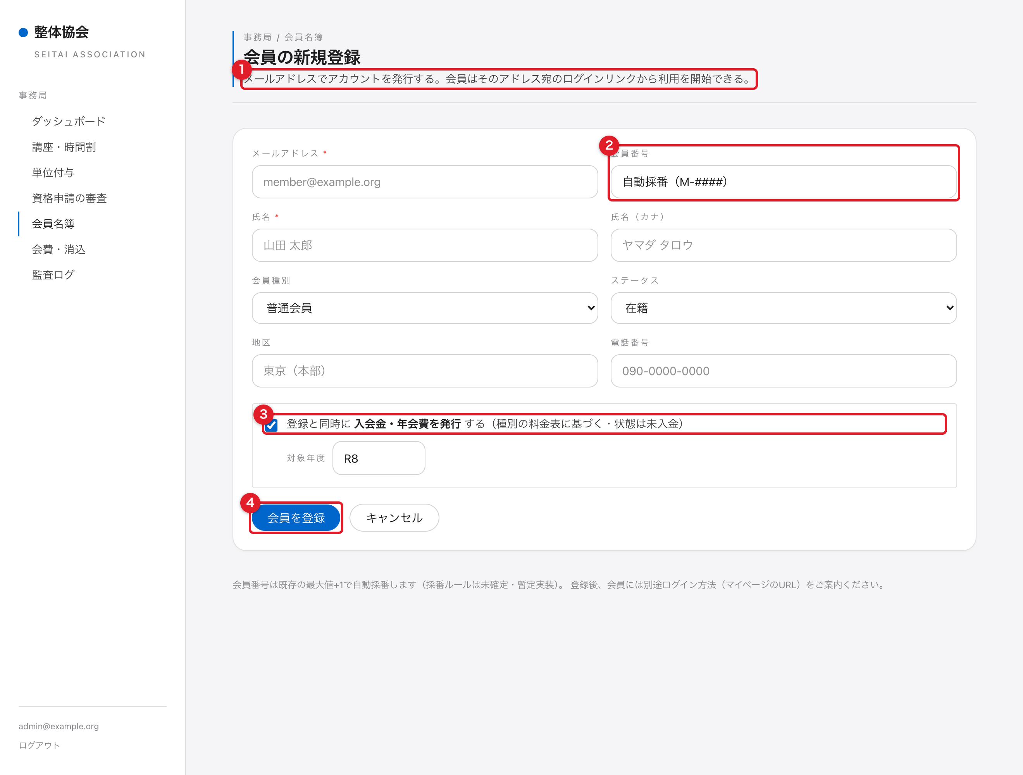Click the admin@example.org account text

point(59,726)
